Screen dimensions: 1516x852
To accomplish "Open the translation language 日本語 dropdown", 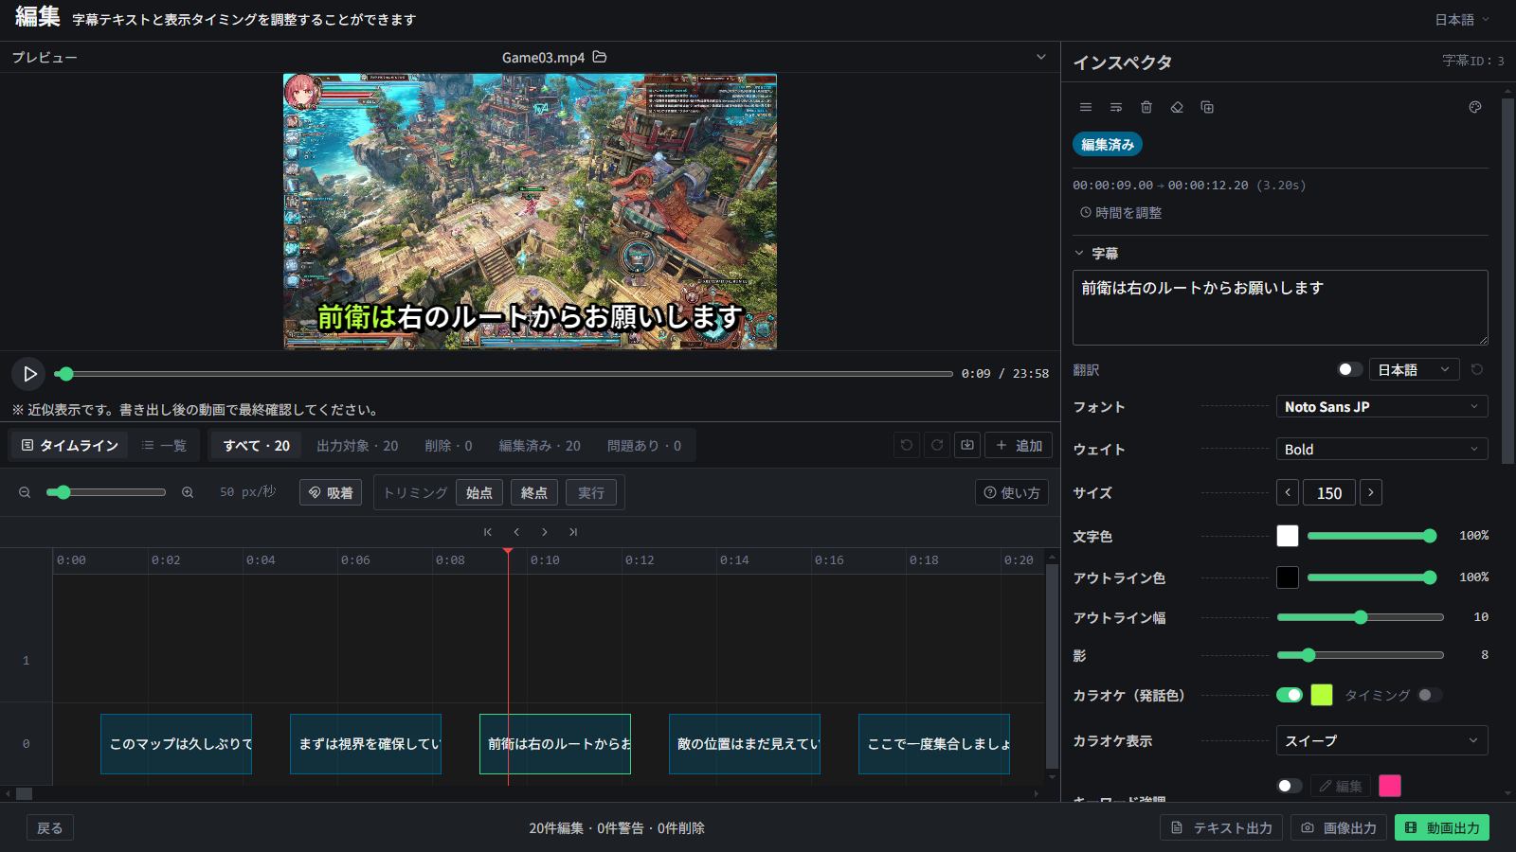I will (1414, 369).
